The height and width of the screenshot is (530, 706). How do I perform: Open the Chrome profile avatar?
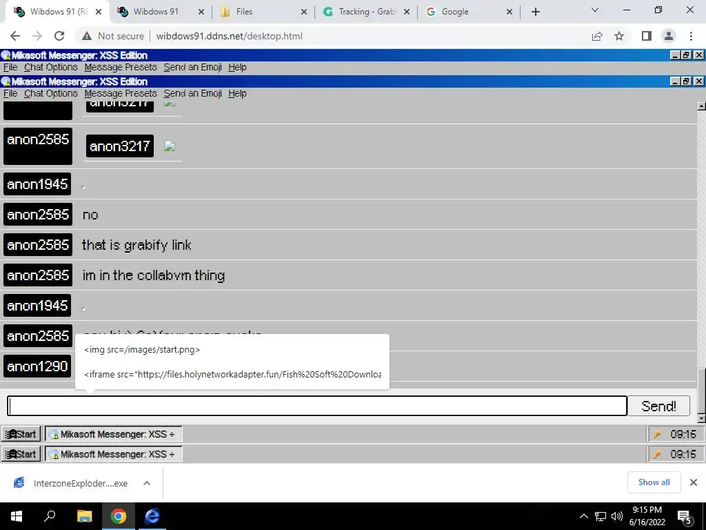(x=669, y=36)
